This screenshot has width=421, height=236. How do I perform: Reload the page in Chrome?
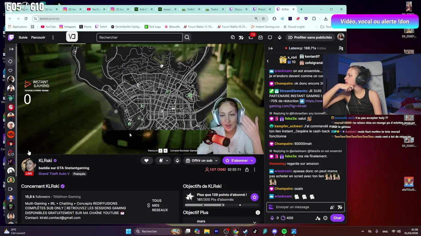[x=26, y=19]
